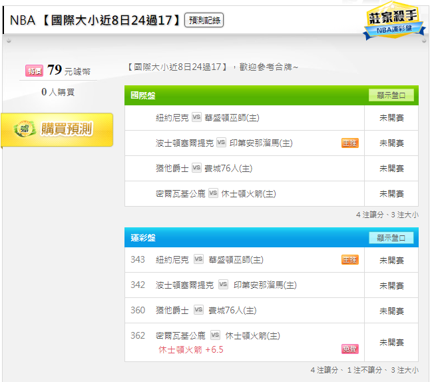Click 波士頓塞爾提克 in game 342 row
Image resolution: width=430 pixels, height=382 pixels.
(x=184, y=285)
